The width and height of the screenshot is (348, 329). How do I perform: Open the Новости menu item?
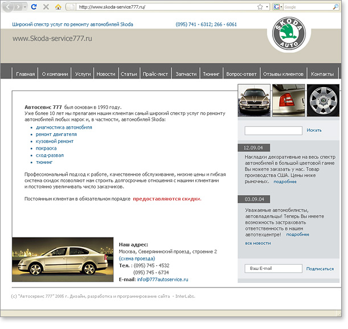(x=106, y=74)
